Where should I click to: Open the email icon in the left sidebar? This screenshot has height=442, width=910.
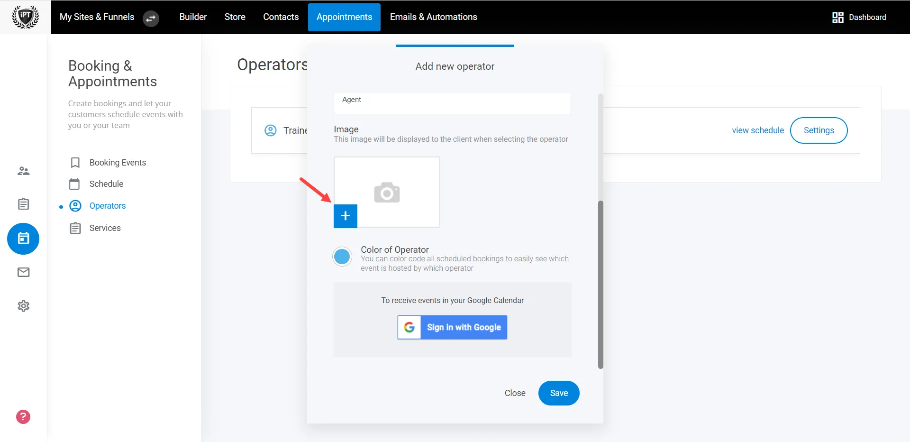23,272
